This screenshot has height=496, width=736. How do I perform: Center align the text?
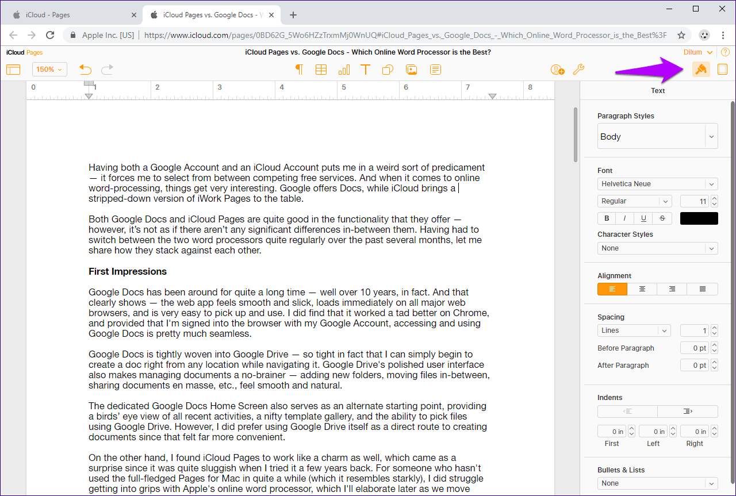642,289
